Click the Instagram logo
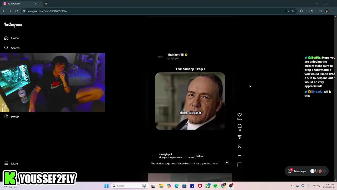The height and width of the screenshot is (190, 337). point(13,25)
